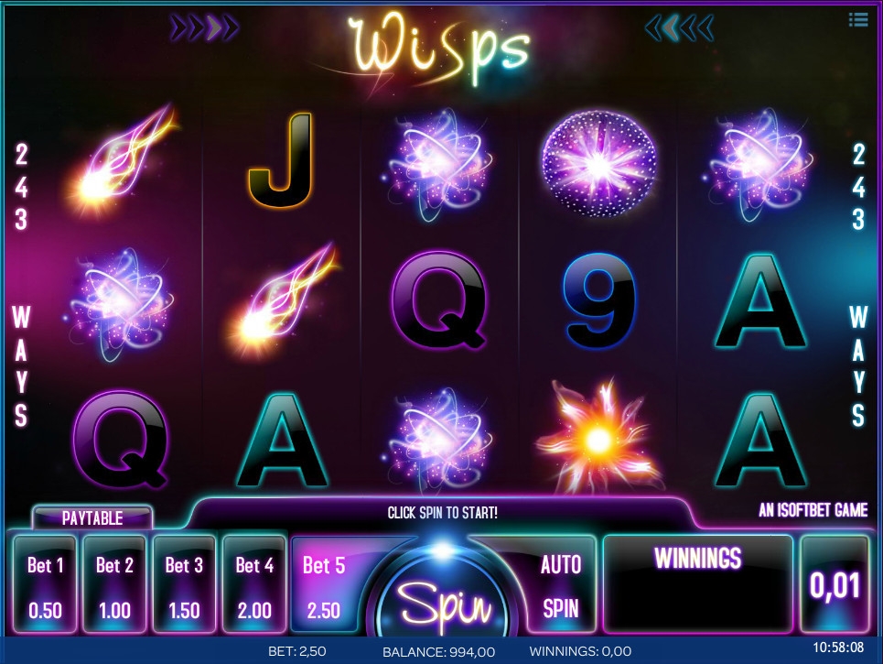Click the blue 9 symbol

[599, 301]
